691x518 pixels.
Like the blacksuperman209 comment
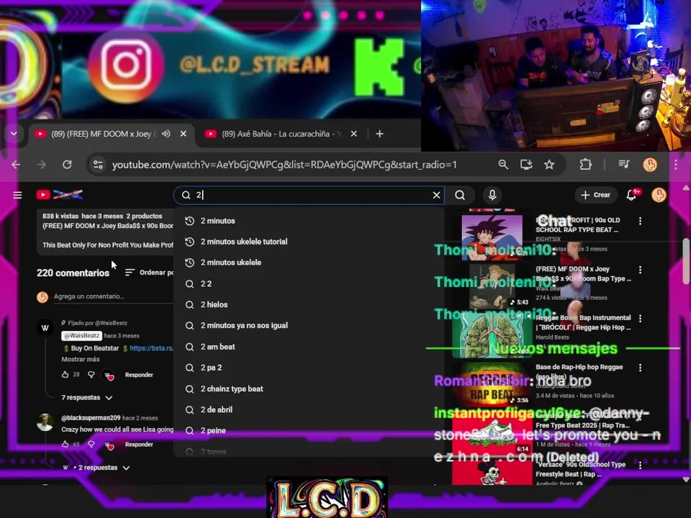pyautogui.click(x=66, y=444)
